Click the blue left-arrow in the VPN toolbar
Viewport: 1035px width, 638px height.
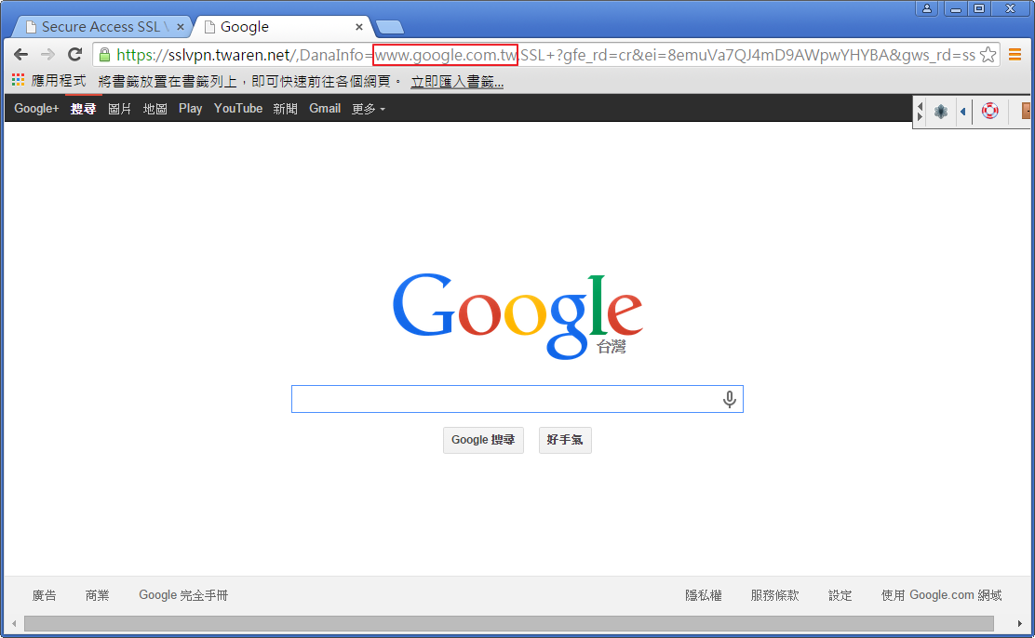click(x=963, y=112)
